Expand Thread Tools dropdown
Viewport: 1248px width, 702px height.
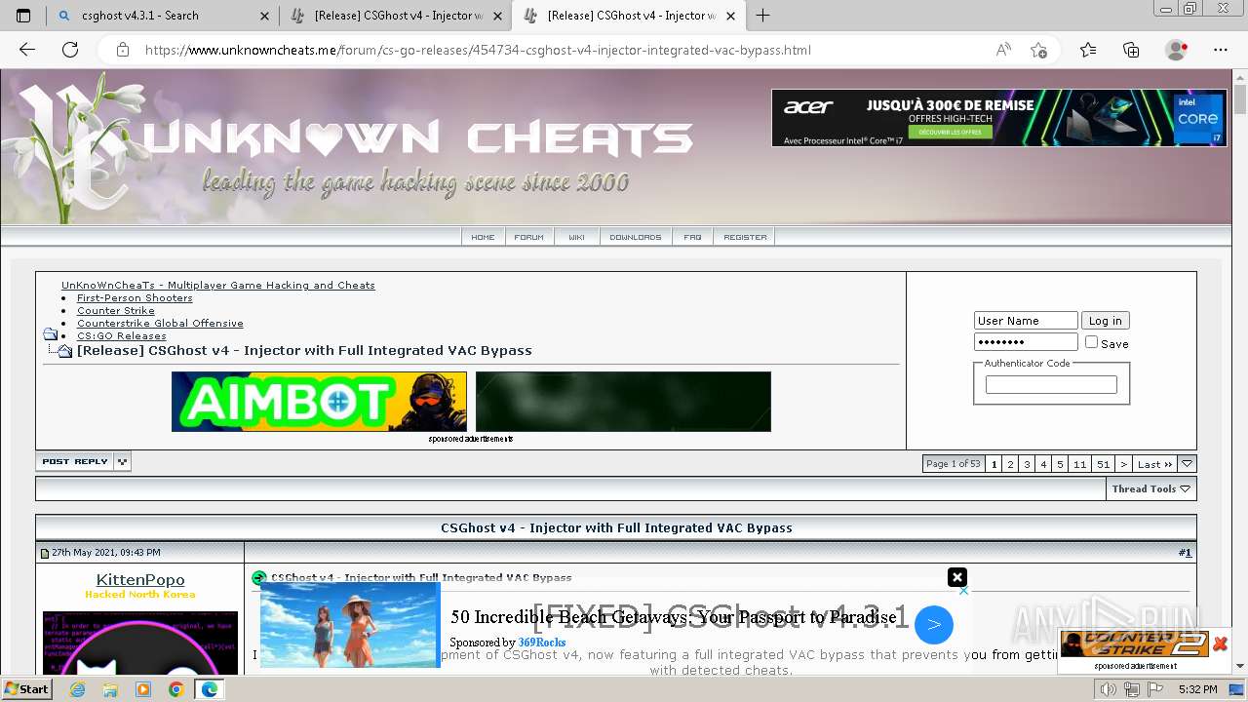1151,488
